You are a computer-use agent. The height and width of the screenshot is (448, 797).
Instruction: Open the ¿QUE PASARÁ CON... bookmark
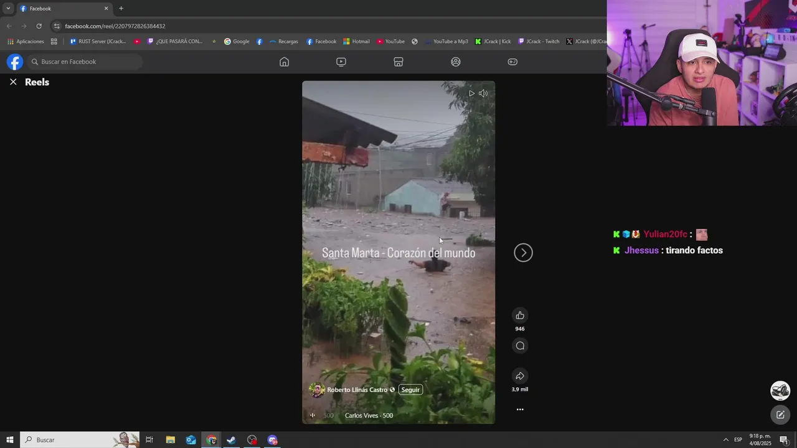click(x=175, y=42)
